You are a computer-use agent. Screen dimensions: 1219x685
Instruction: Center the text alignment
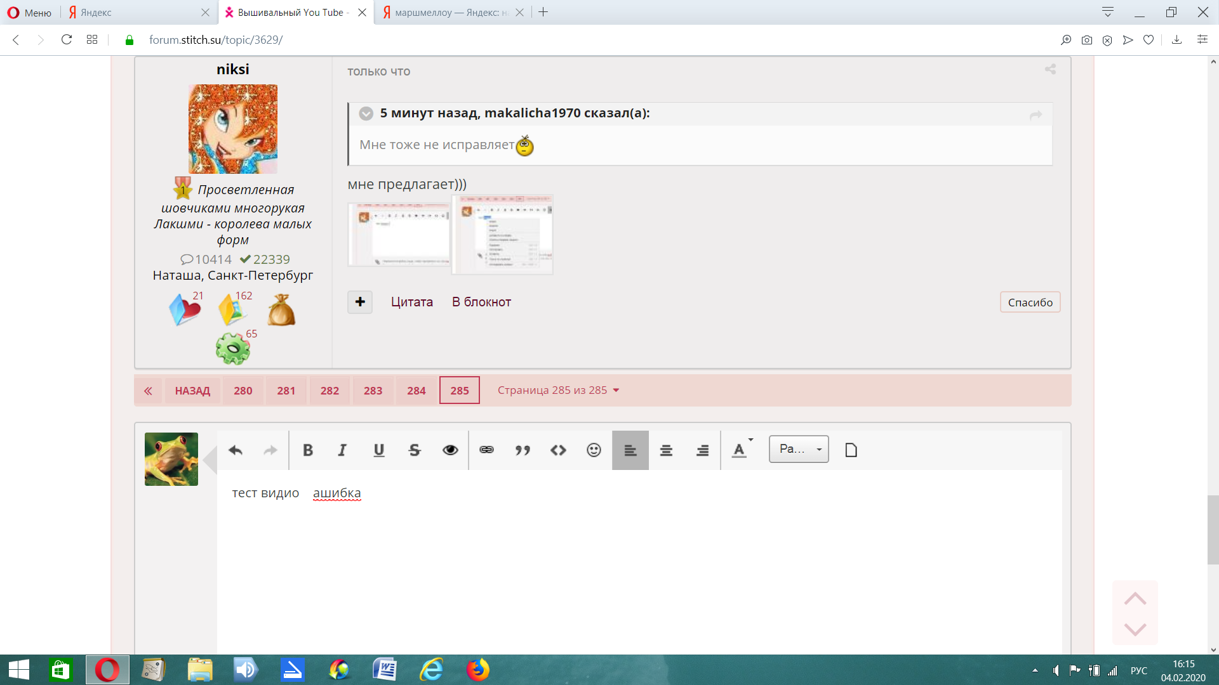(x=666, y=450)
